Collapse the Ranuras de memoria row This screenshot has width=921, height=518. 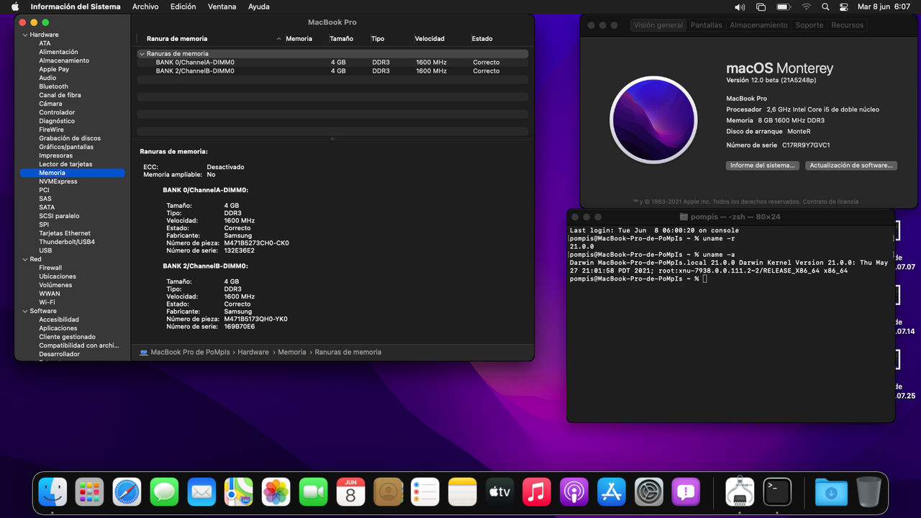[142, 54]
